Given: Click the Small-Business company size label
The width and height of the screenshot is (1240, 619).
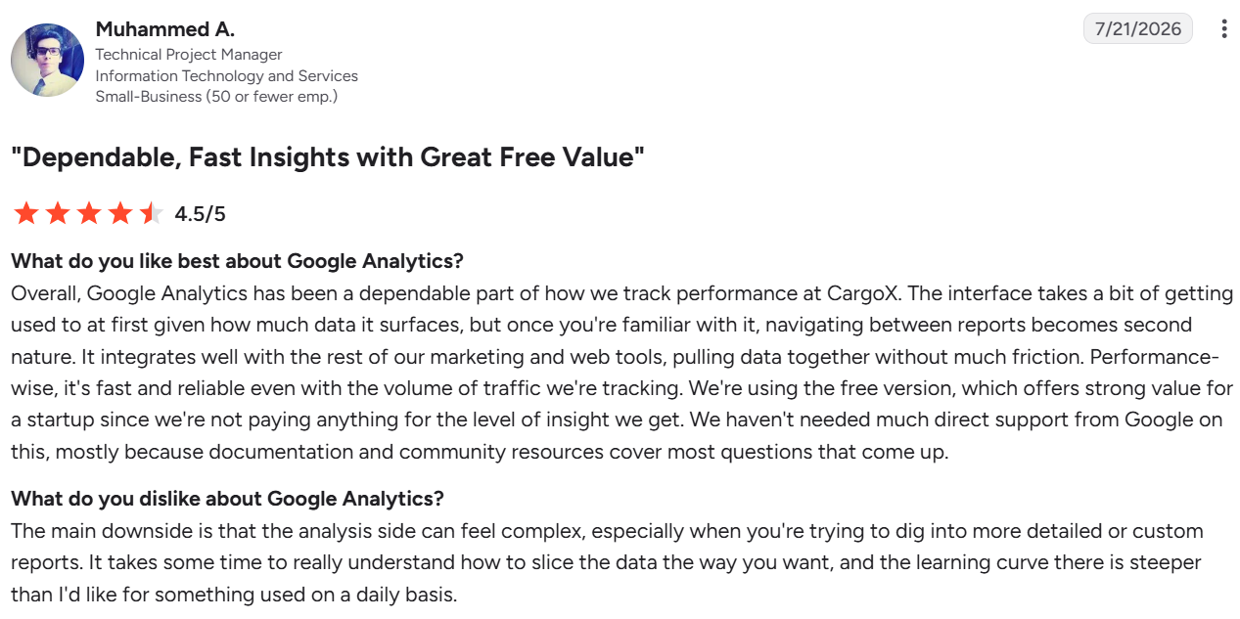Looking at the screenshot, I should [x=216, y=96].
